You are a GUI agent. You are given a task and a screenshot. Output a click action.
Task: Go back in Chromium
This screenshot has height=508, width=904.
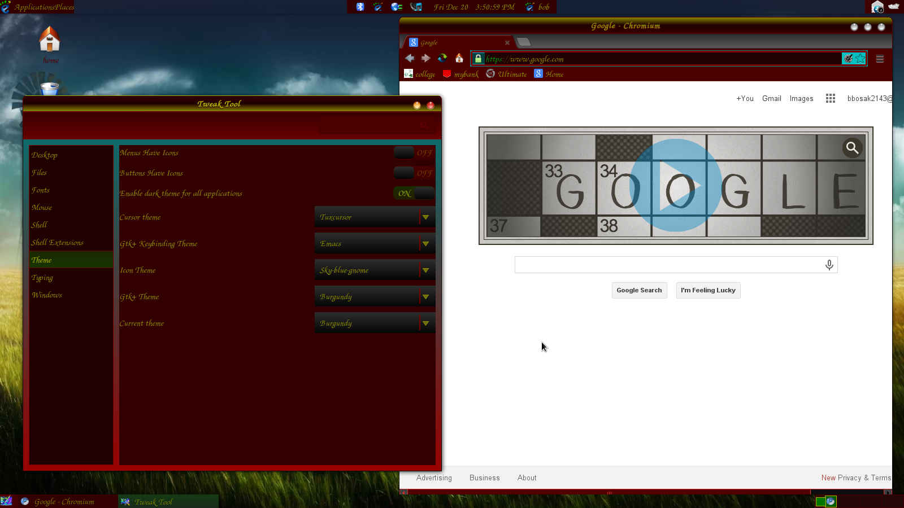click(x=410, y=58)
